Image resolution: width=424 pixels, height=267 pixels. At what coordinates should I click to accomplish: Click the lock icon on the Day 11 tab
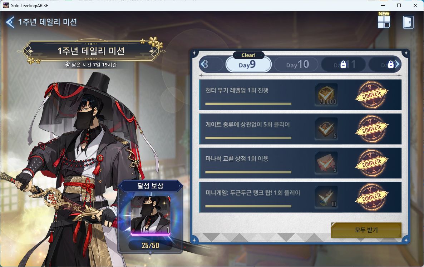pyautogui.click(x=343, y=64)
